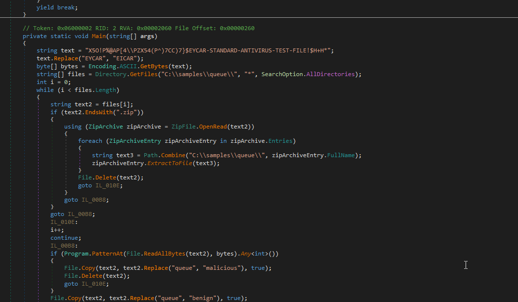This screenshot has width=518, height=302.
Task: Click the 'while' keyword
Action: pos(45,90)
